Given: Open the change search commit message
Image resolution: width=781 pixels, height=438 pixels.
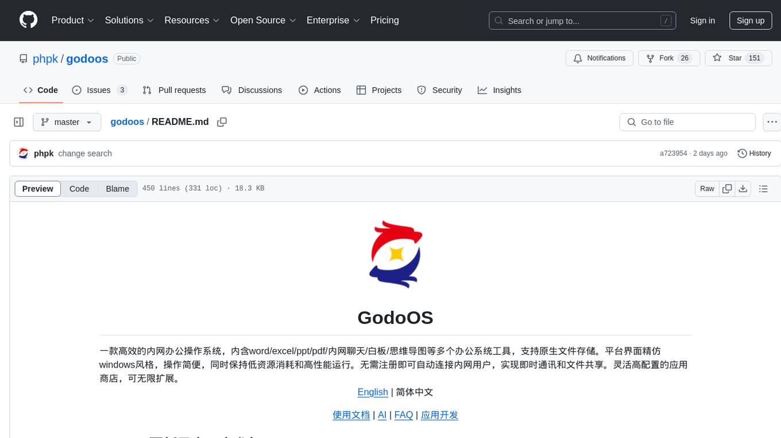Looking at the screenshot, I should 85,154.
